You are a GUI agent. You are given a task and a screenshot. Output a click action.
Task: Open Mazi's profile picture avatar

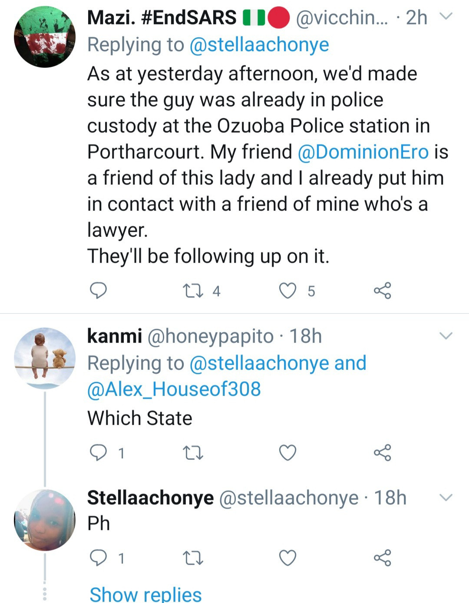tap(45, 37)
